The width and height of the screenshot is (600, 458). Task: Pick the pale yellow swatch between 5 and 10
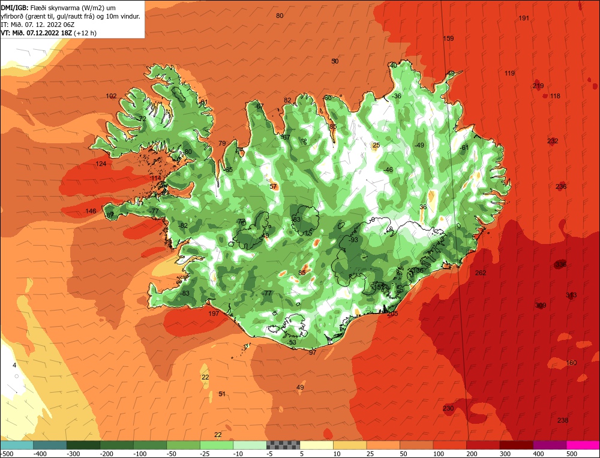coord(316,445)
